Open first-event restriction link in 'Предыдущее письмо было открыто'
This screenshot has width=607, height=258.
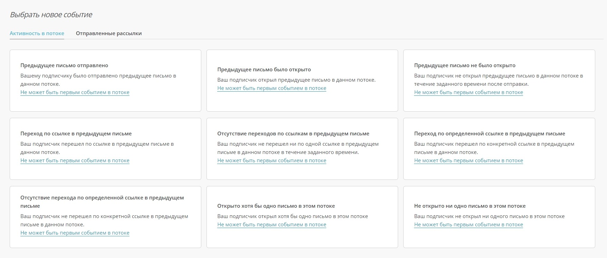coord(272,88)
